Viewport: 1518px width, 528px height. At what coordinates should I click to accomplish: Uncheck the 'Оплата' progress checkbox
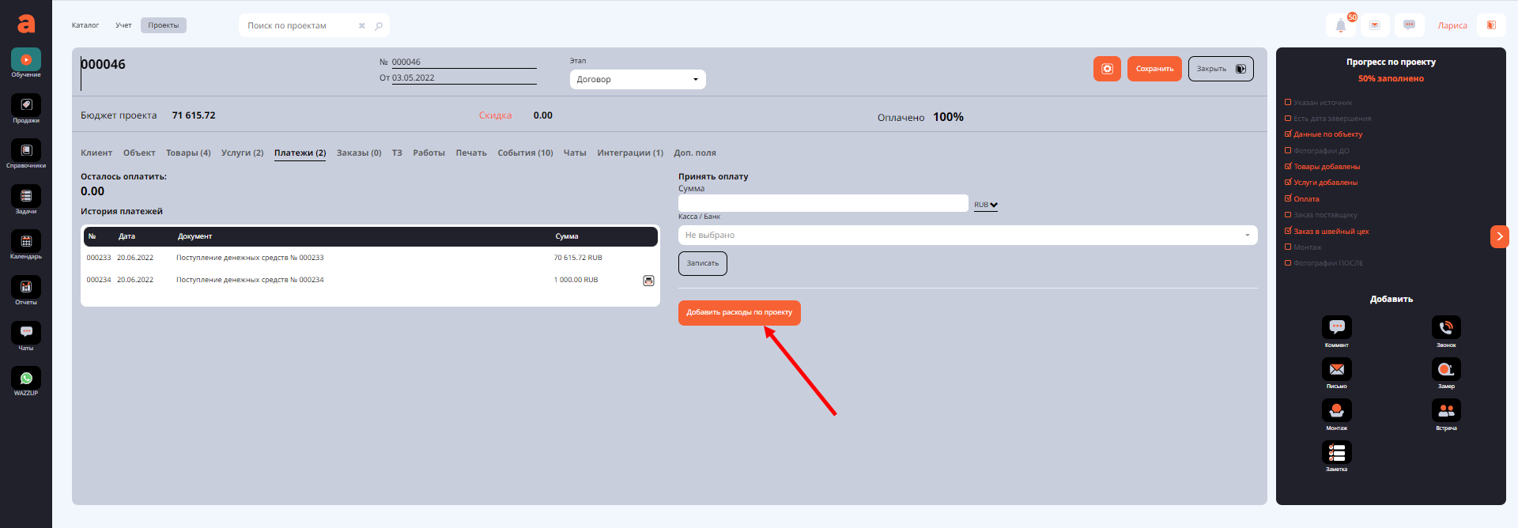(x=1288, y=198)
